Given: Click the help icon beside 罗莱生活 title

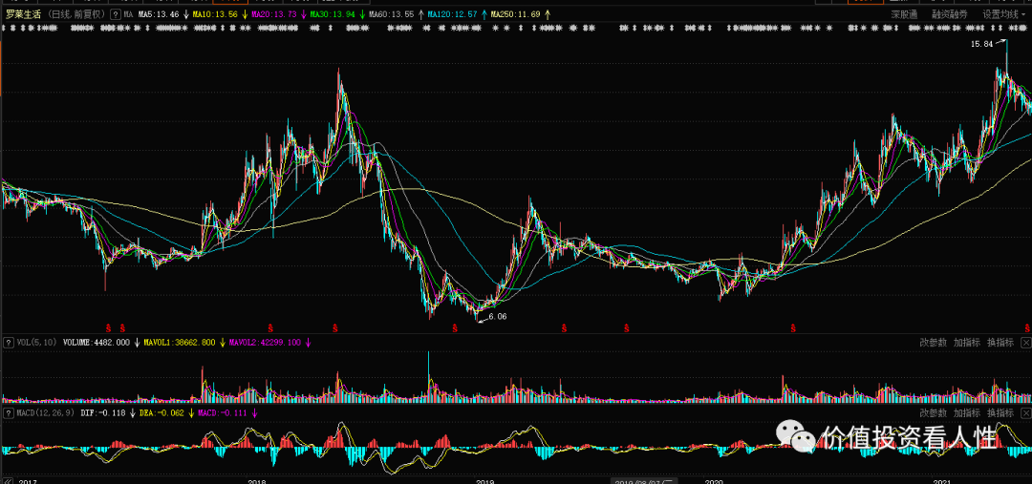Looking at the screenshot, I should (x=116, y=13).
